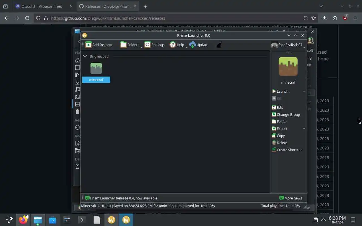
Task: Click the Home place icon in Dolphin sidebar
Action: (x=77, y=60)
